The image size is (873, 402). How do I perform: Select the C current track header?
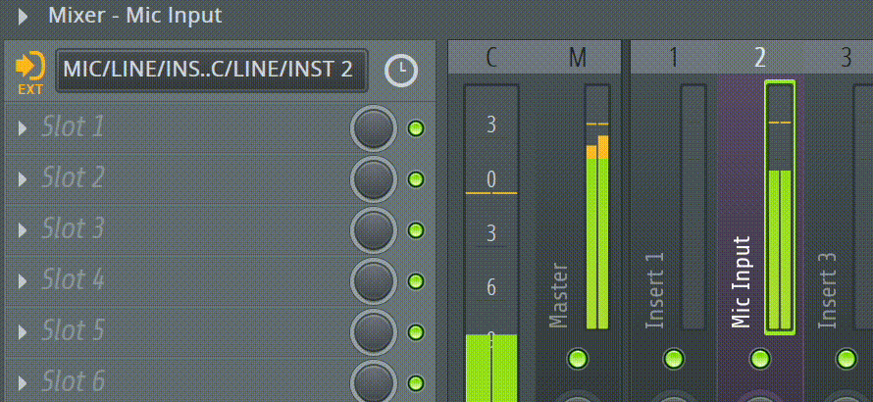tap(491, 57)
